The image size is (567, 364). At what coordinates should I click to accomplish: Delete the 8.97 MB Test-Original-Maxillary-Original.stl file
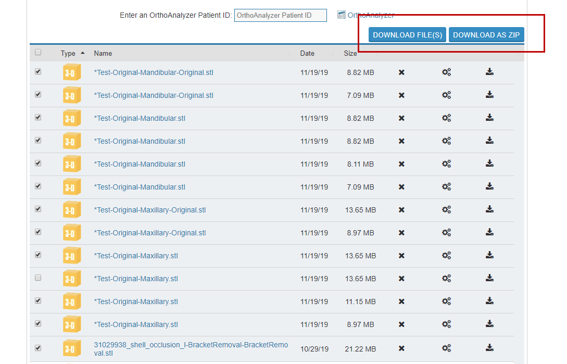click(401, 233)
